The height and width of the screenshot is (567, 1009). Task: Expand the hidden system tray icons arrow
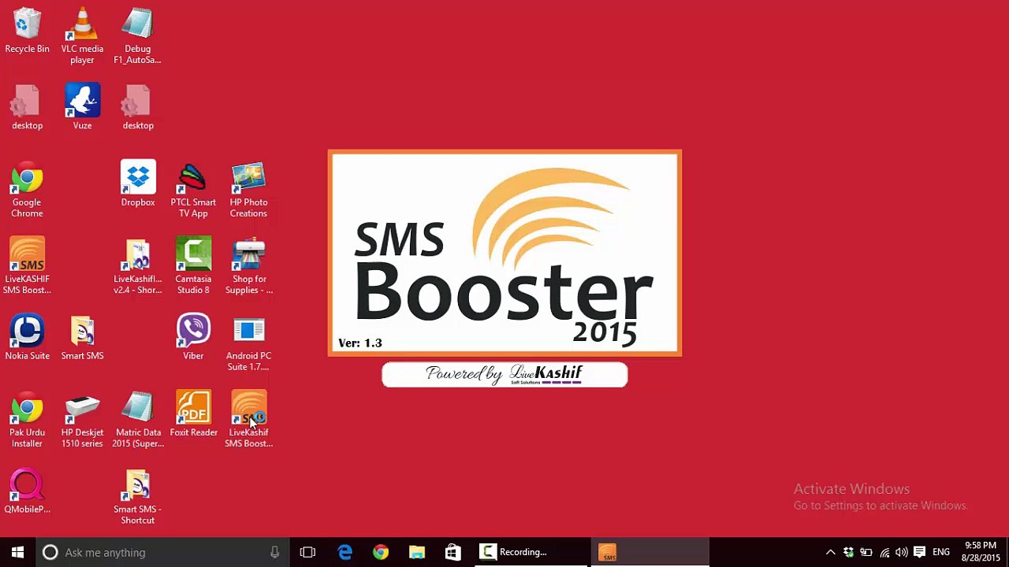click(x=830, y=552)
